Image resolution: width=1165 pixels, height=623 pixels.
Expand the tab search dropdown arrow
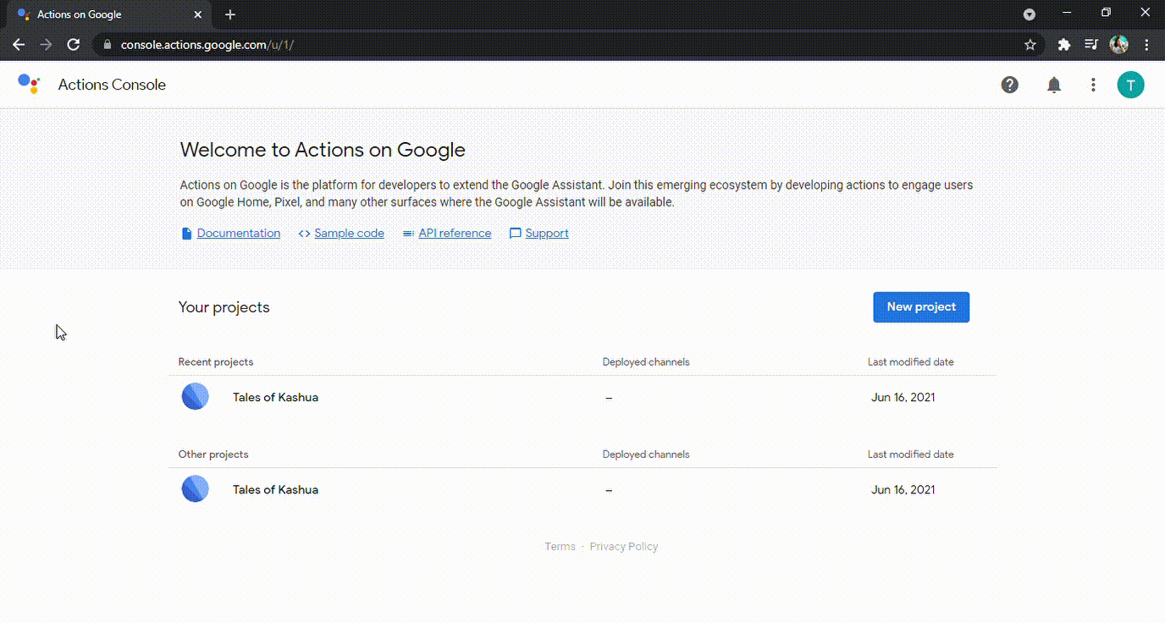[1030, 14]
